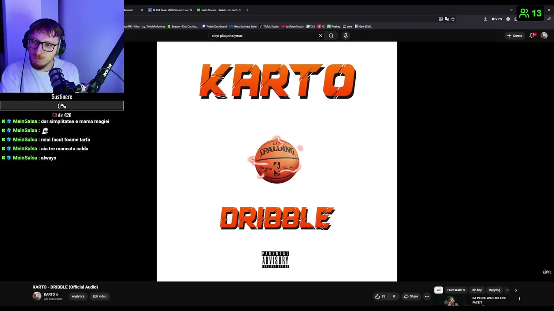
Task: Bookmark this page with star icon
Action: coord(453,19)
